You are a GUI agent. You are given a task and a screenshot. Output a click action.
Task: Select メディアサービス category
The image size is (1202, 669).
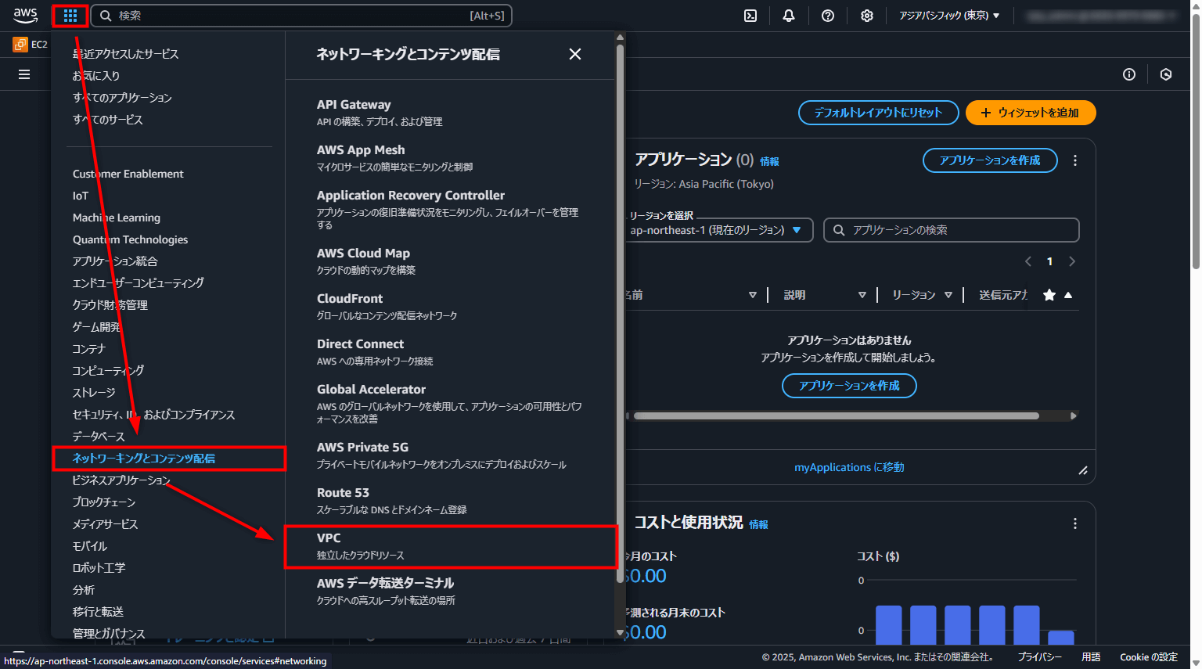105,524
